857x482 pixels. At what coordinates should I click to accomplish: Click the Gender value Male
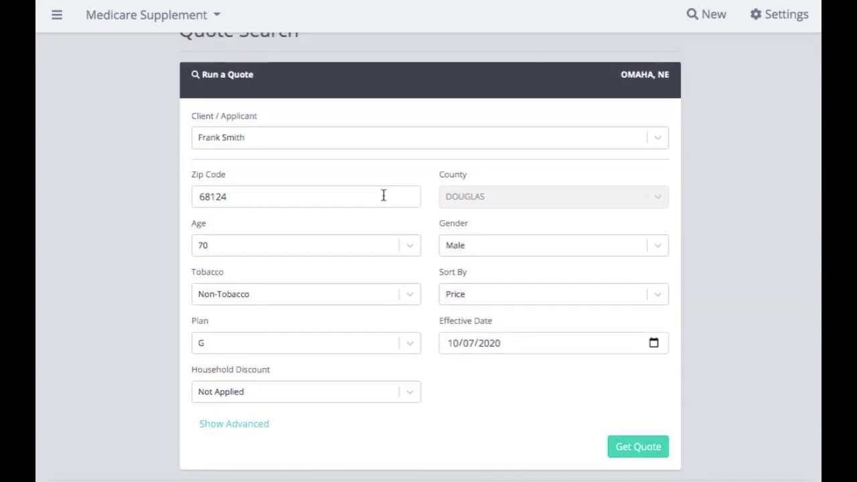click(x=455, y=245)
